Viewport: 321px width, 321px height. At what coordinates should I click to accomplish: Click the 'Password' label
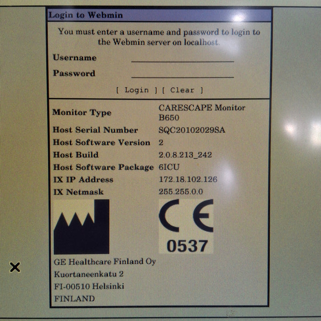click(74, 73)
